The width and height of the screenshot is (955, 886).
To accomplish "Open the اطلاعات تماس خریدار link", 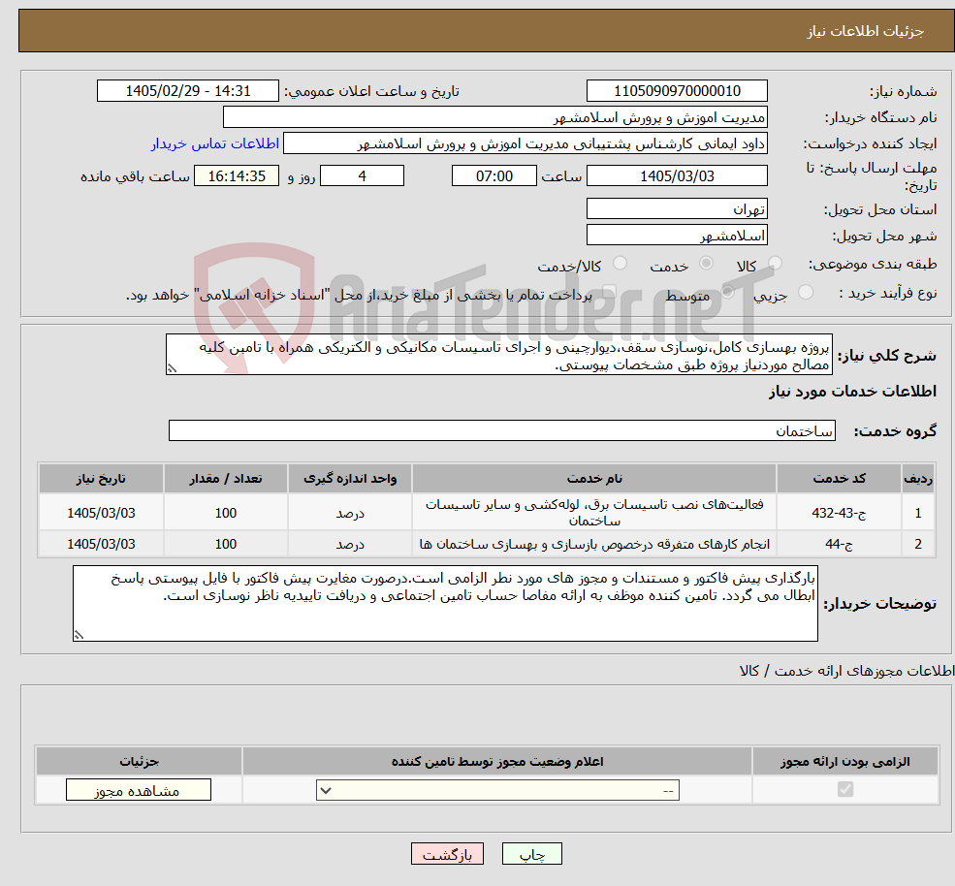I will click(215, 143).
